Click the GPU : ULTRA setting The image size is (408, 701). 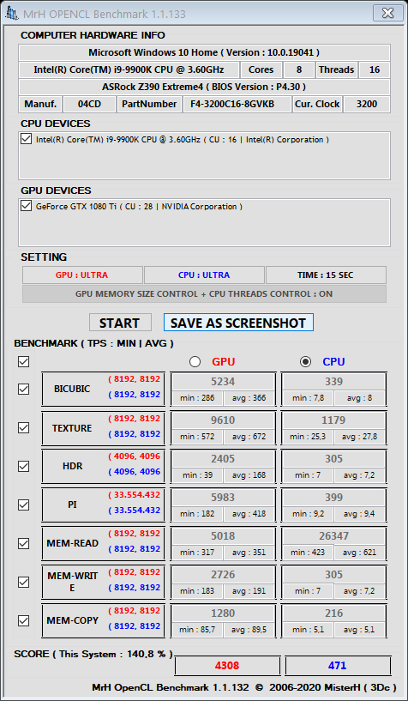(x=82, y=275)
